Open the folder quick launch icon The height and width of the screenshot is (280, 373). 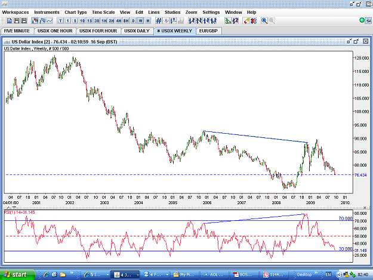(63, 275)
